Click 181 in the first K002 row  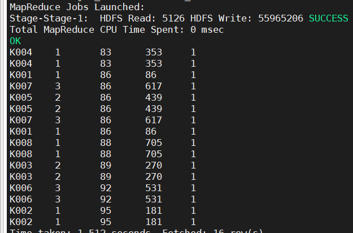click(x=154, y=210)
